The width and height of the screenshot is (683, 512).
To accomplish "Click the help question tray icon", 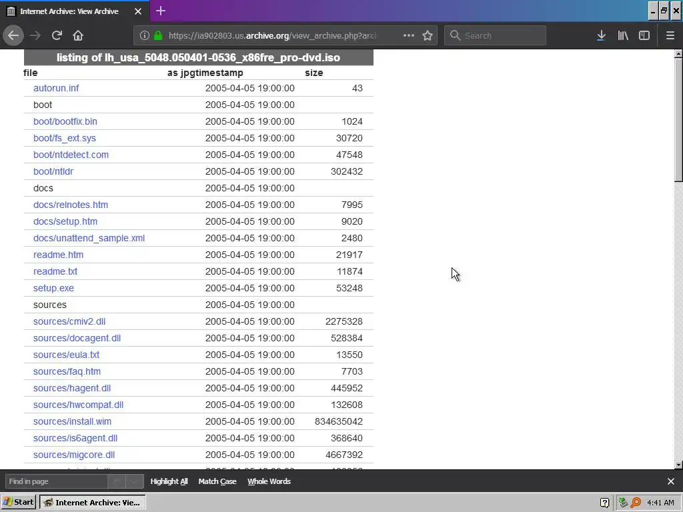I will click(604, 503).
